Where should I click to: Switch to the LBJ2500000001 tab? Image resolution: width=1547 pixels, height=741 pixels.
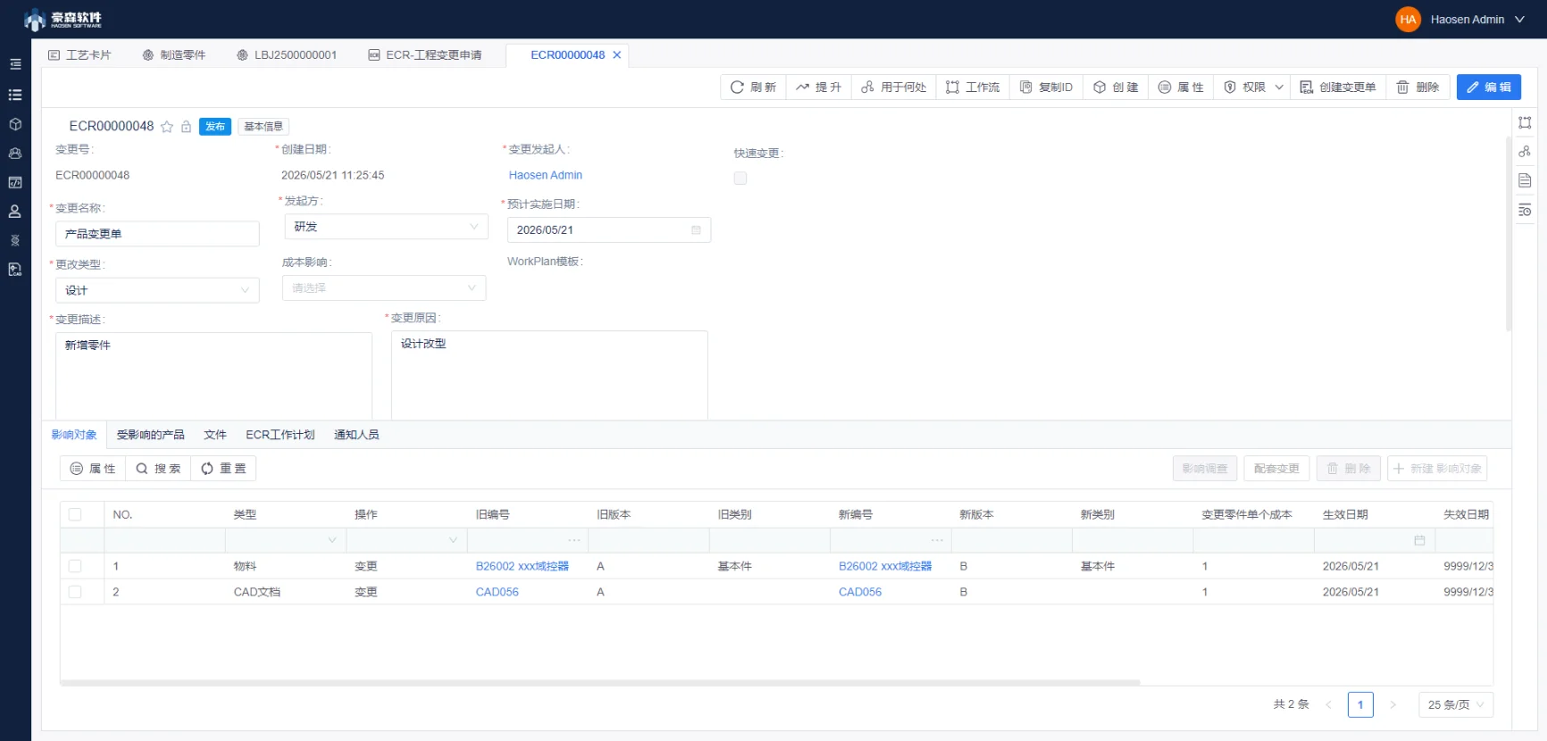pyautogui.click(x=287, y=55)
